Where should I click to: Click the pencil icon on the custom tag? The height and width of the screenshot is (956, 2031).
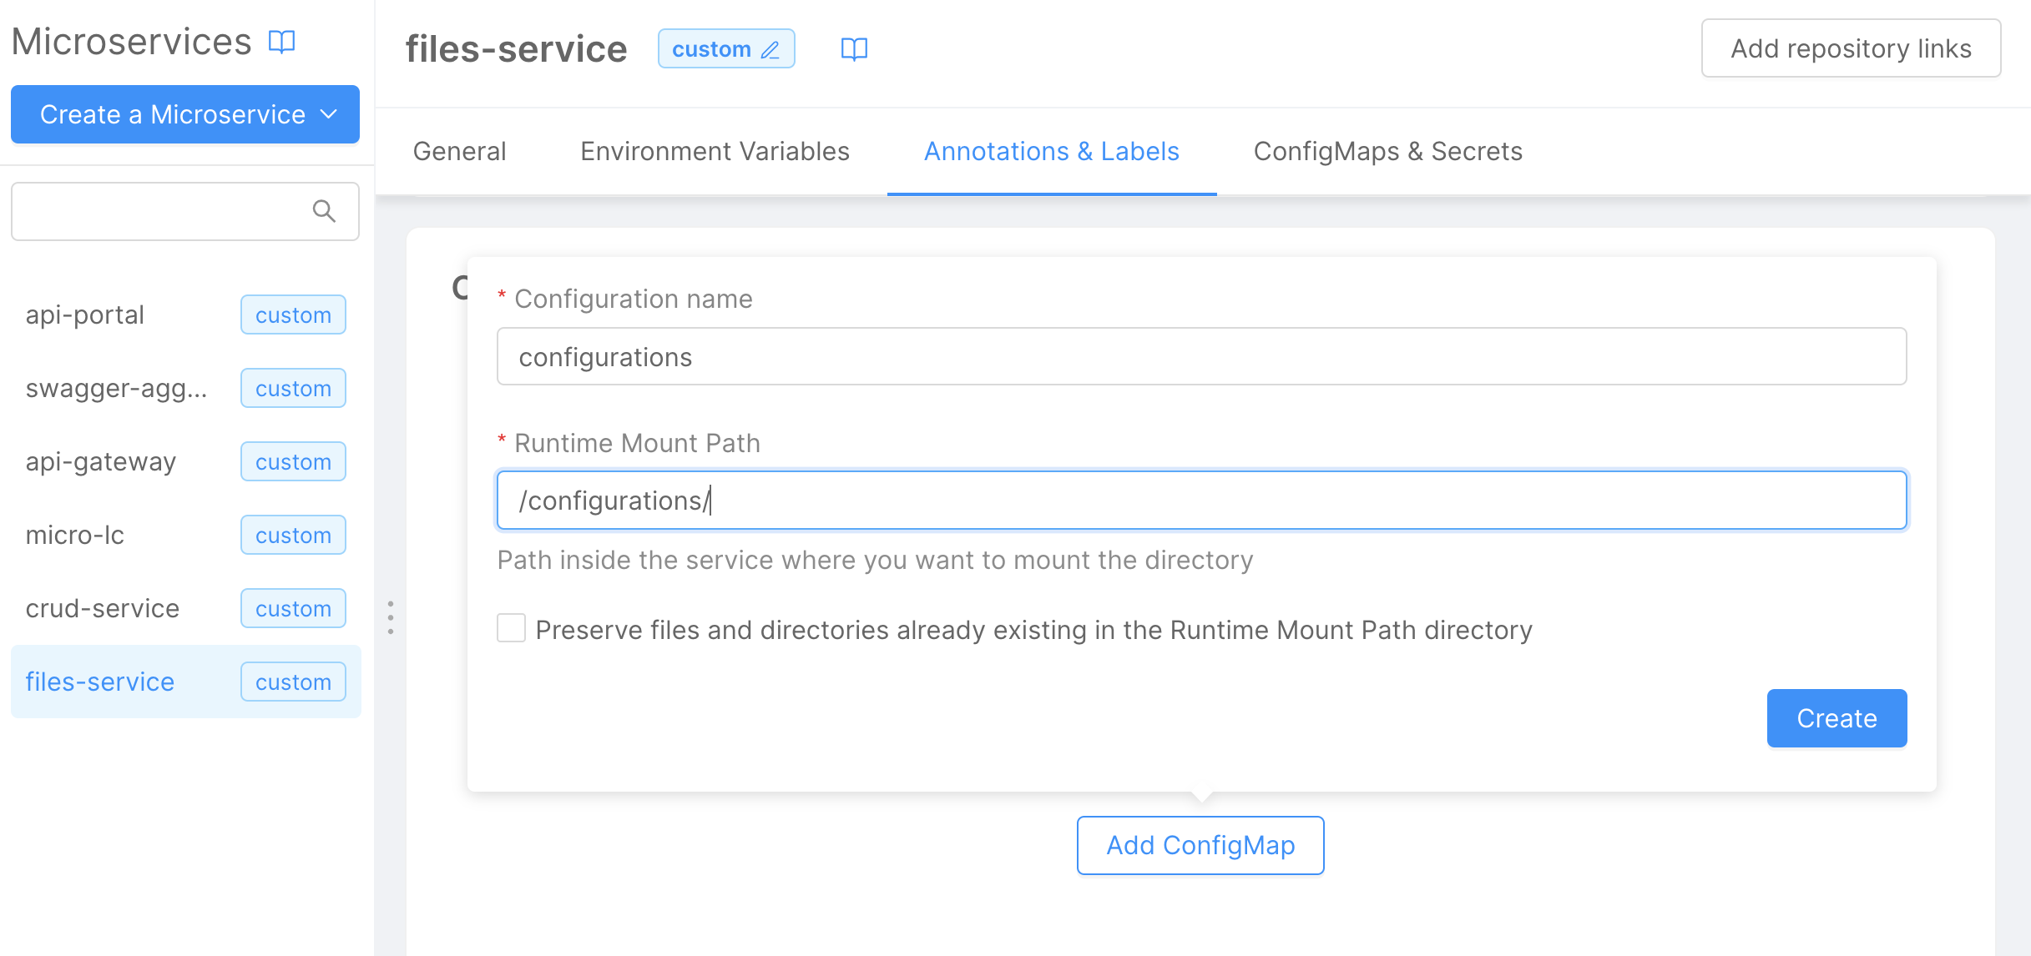coord(770,50)
